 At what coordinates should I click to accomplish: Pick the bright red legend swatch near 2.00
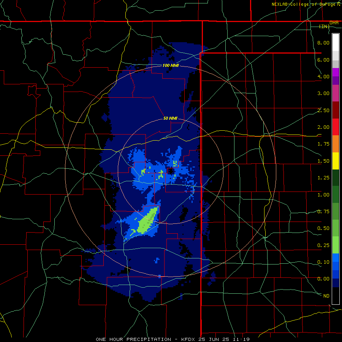(x=336, y=127)
